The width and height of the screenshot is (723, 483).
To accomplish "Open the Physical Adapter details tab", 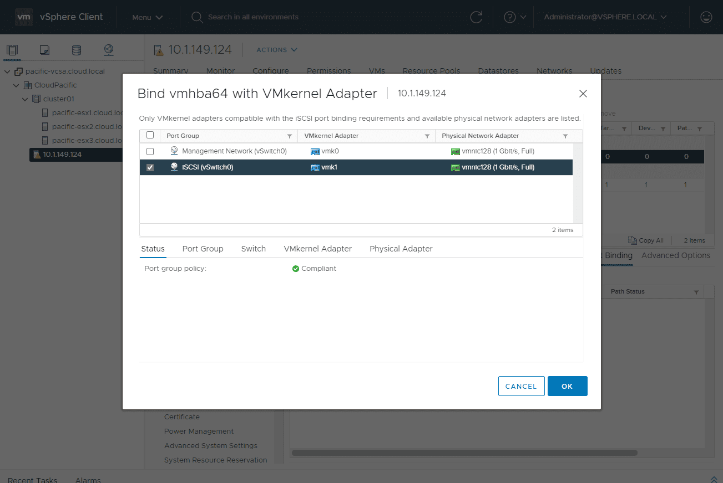I will pos(401,249).
